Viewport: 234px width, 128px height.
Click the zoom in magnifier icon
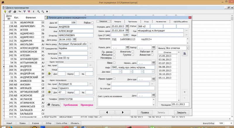pos(38,11)
